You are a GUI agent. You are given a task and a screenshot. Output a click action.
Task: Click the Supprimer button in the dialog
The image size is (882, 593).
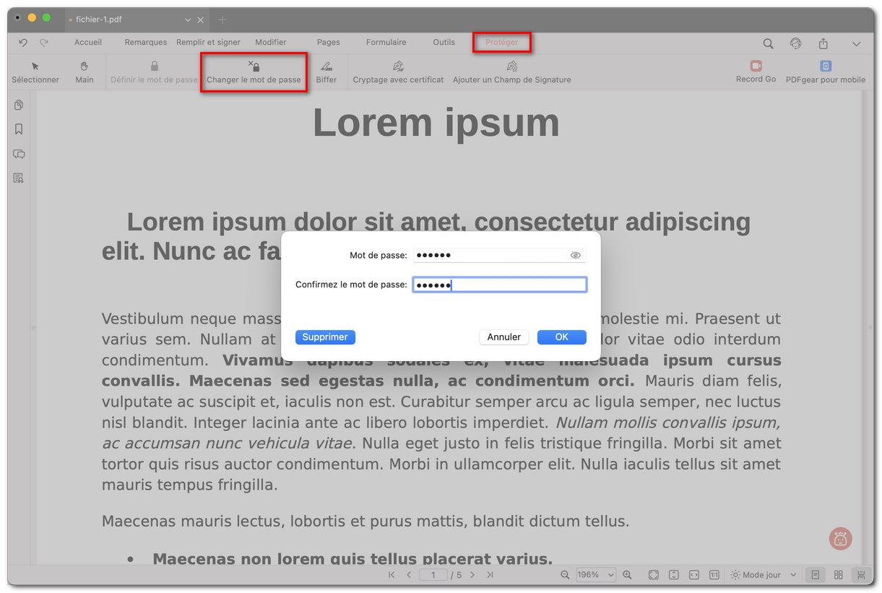pos(325,337)
